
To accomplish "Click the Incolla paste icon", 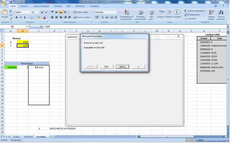I will 5,13.
